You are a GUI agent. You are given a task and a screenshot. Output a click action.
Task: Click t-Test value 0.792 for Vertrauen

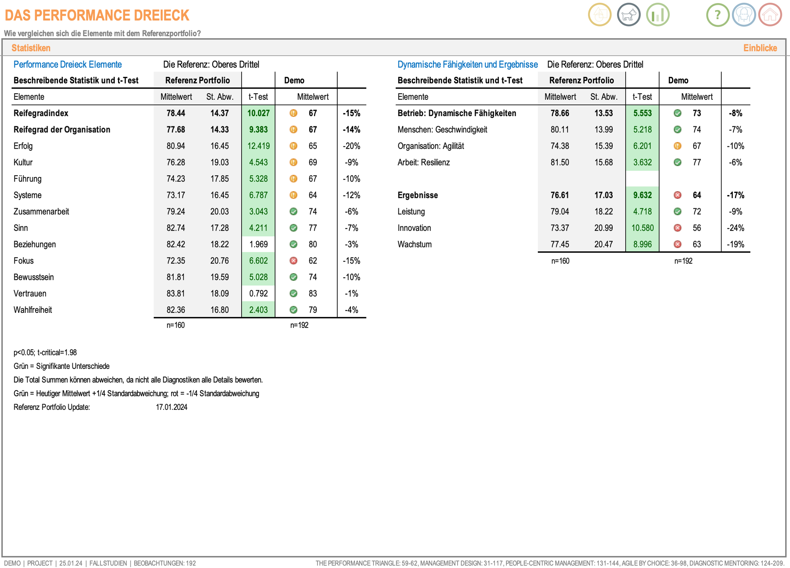point(258,293)
